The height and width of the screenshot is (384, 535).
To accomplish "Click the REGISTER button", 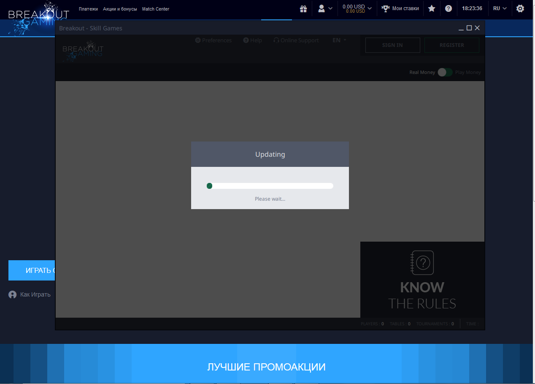I will click(451, 45).
